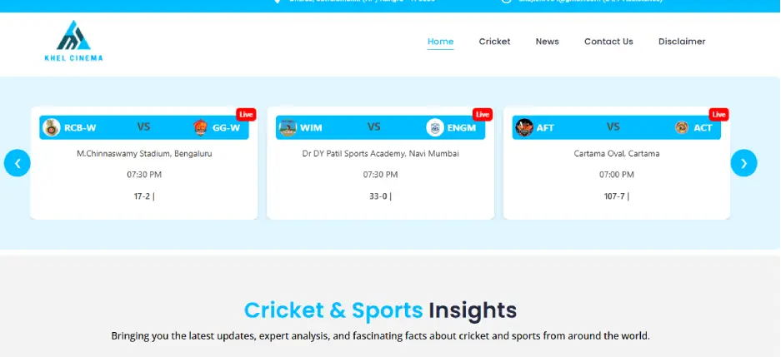Click the ENGM team logo
Viewport: 781px width, 357px height.
point(435,127)
